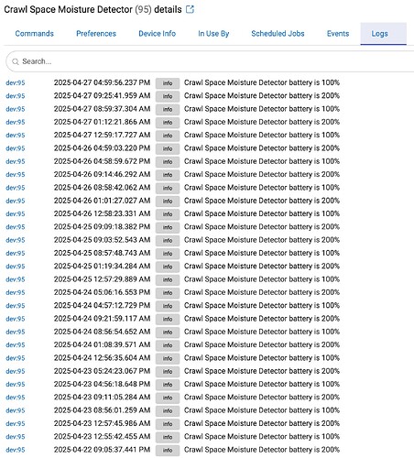This screenshot has width=414, height=458.
Task: Select timestamp 2025-04-27 12:59:17.727 AM
Action: coord(102,135)
